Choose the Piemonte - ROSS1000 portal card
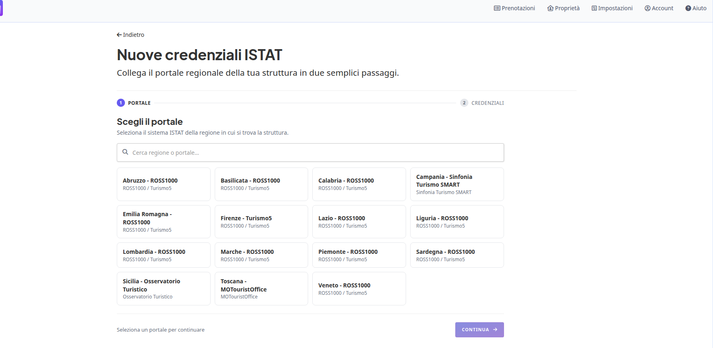 pyautogui.click(x=359, y=255)
